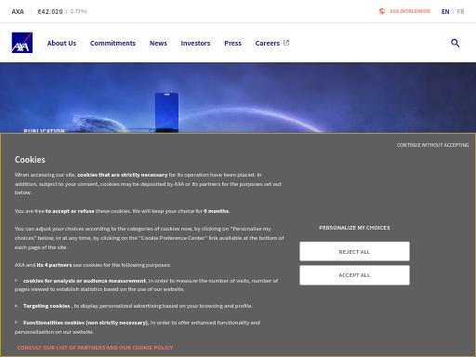Open the Commitments menu
476x357 pixels.
click(112, 43)
